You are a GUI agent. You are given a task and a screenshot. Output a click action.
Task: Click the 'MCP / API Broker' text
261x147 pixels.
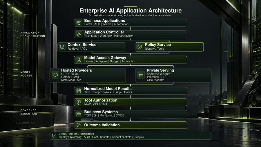click(96, 104)
